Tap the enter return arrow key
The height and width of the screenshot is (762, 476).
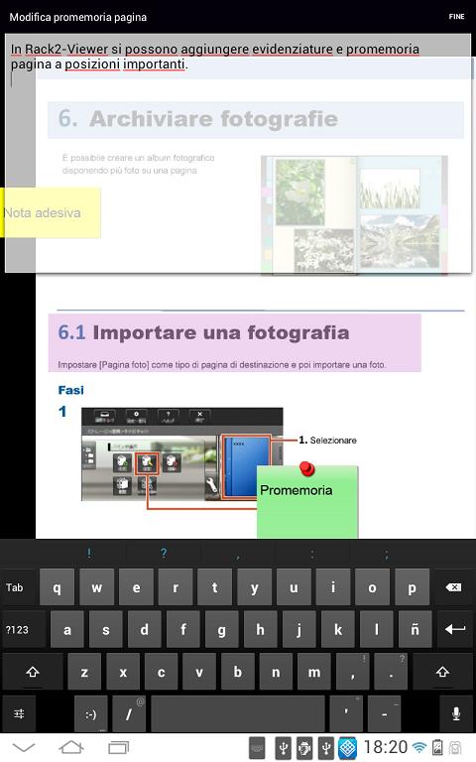pyautogui.click(x=455, y=630)
